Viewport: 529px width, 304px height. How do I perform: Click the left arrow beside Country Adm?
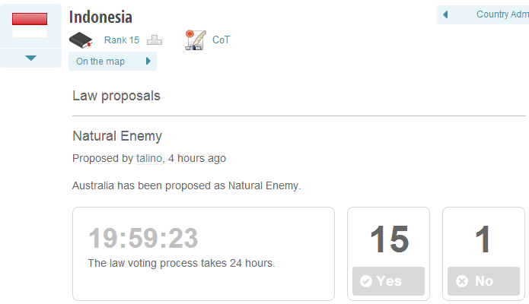pos(445,14)
